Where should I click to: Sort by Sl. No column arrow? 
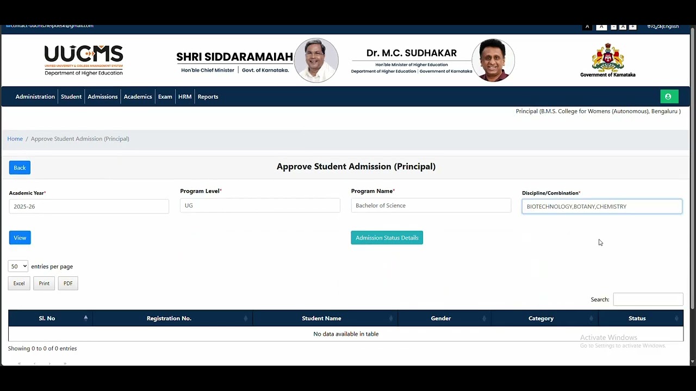click(85, 318)
